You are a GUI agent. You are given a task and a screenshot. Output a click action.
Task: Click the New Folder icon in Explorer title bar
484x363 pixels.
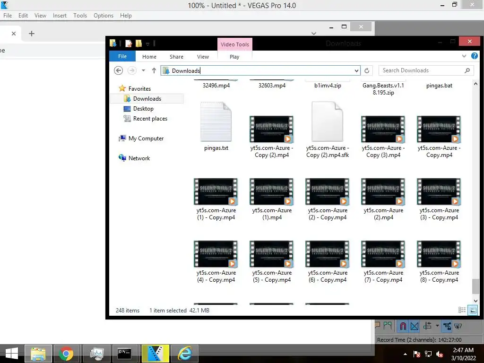[x=139, y=43]
